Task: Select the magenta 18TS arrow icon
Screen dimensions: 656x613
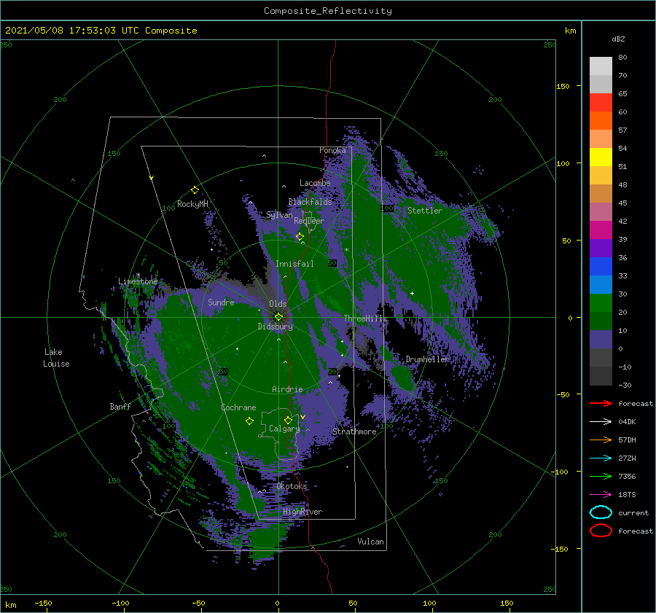Action: [601, 495]
